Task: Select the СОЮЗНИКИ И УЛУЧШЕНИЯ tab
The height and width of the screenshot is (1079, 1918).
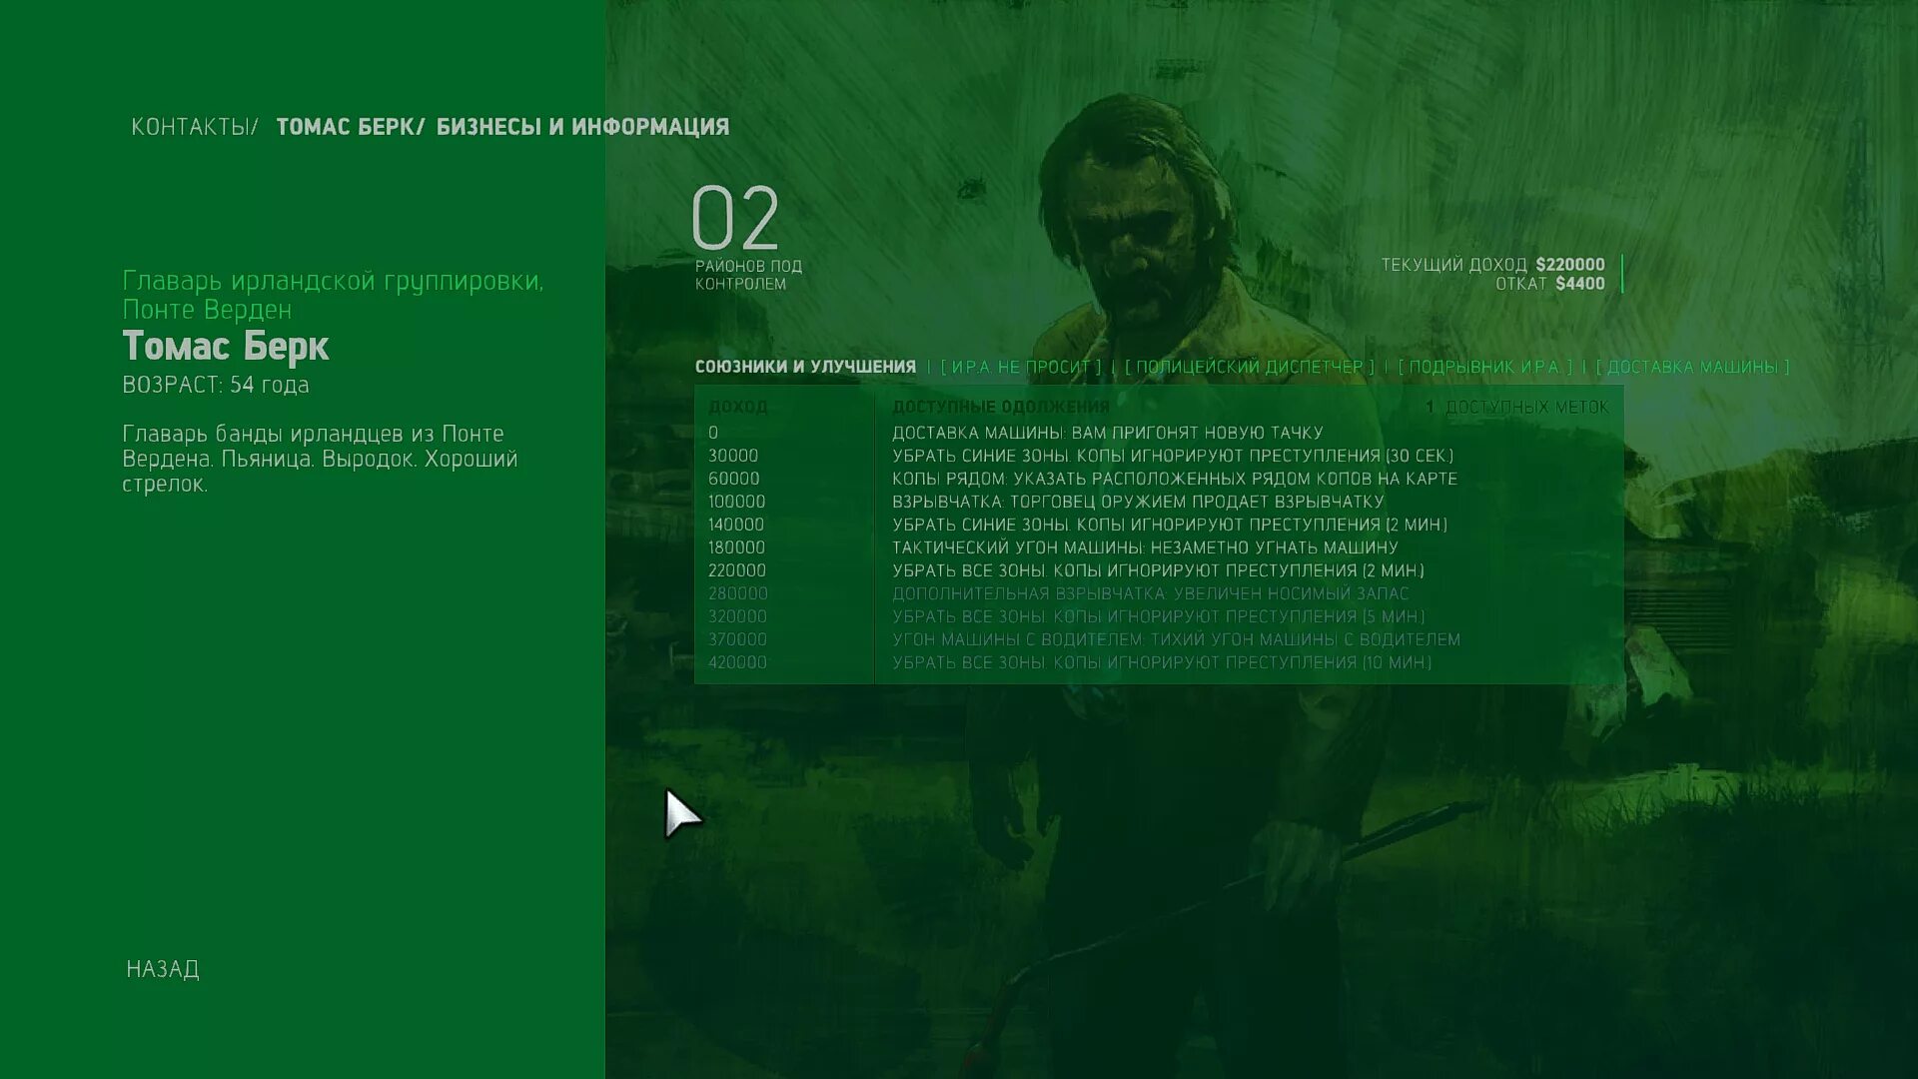Action: click(805, 367)
